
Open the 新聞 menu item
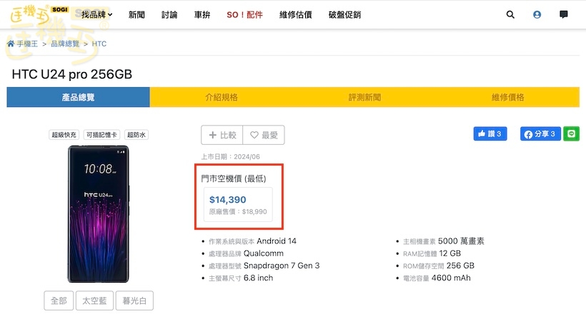136,14
